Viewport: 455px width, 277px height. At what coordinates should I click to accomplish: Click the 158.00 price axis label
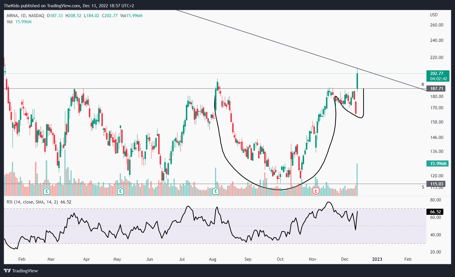[x=437, y=122]
